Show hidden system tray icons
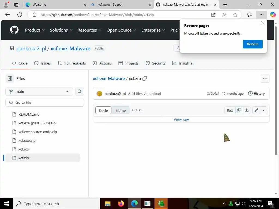279x209 pixels. point(224,204)
